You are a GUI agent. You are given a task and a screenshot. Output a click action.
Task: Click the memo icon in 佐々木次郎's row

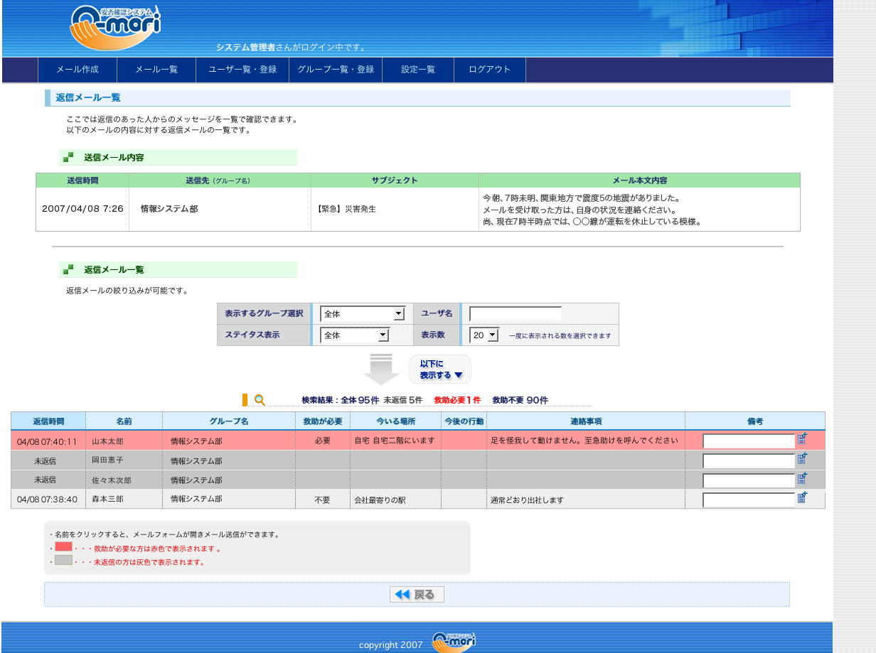(x=802, y=479)
